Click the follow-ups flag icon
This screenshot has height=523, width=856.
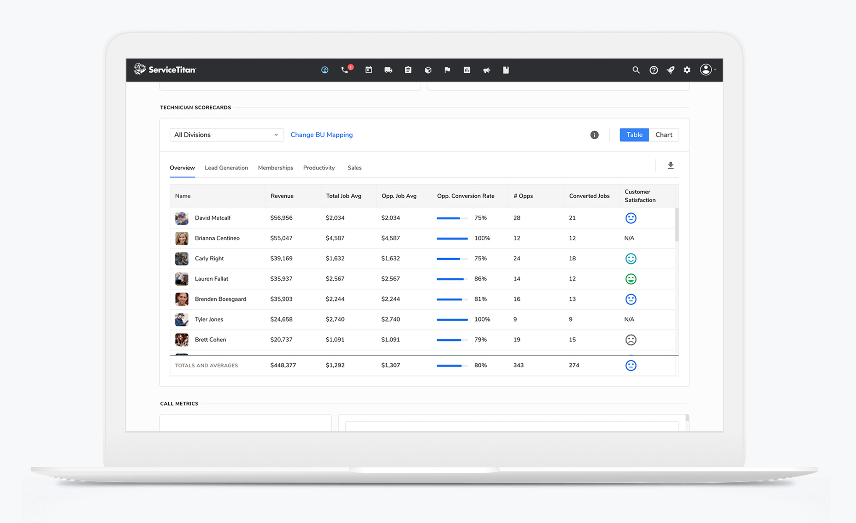[447, 70]
